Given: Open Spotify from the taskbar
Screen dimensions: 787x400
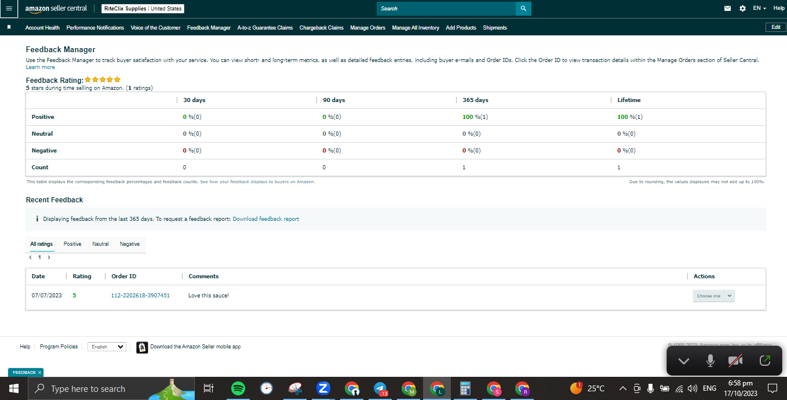Looking at the screenshot, I should pyautogui.click(x=238, y=388).
